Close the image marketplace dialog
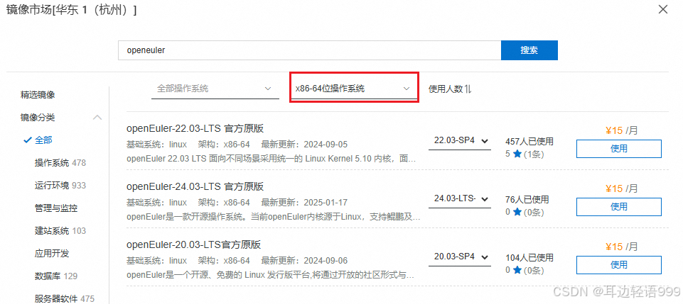Viewport: 683px width, 304px height. point(663,9)
